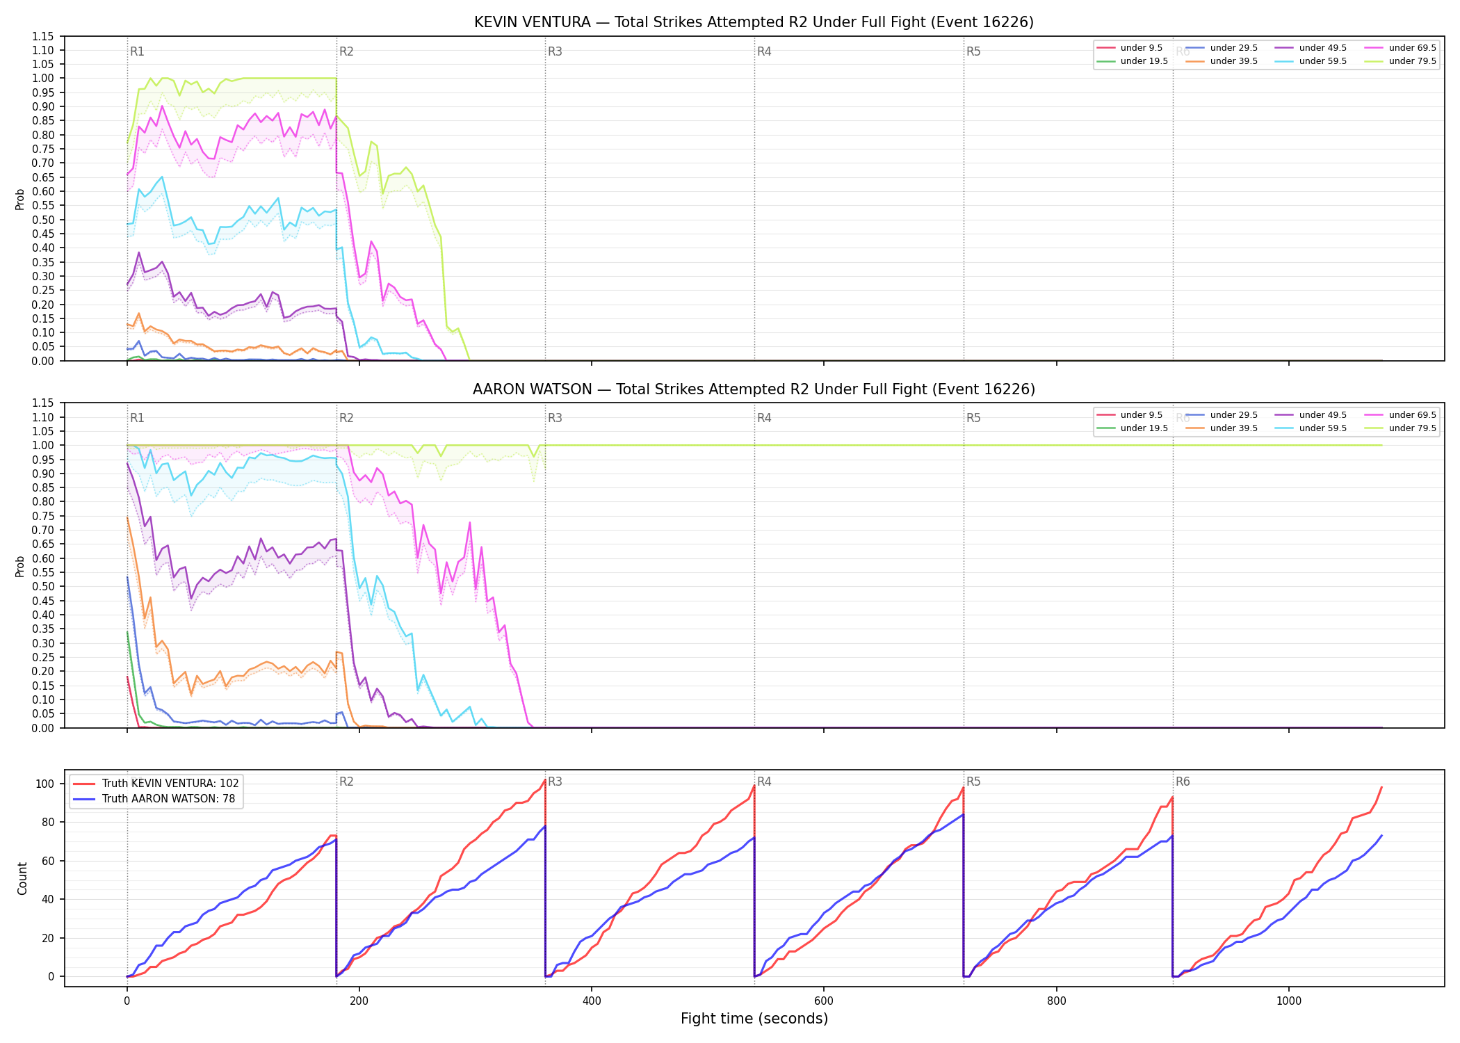Click R5 label in the Count chart
The height and width of the screenshot is (1043, 1460).
tap(973, 782)
